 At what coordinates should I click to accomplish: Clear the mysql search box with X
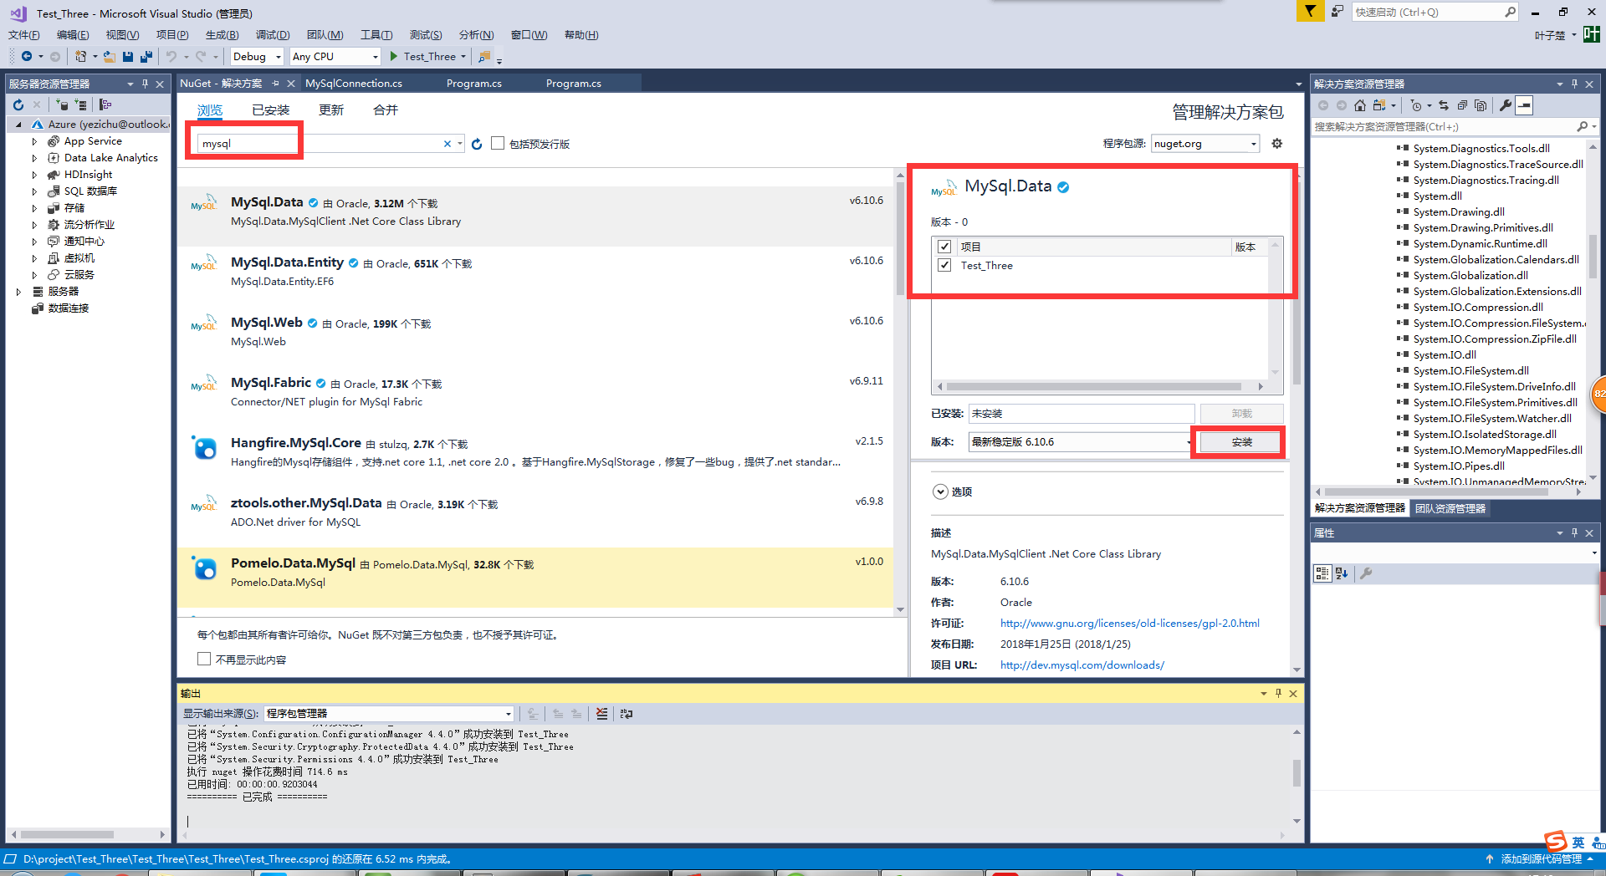[448, 144]
